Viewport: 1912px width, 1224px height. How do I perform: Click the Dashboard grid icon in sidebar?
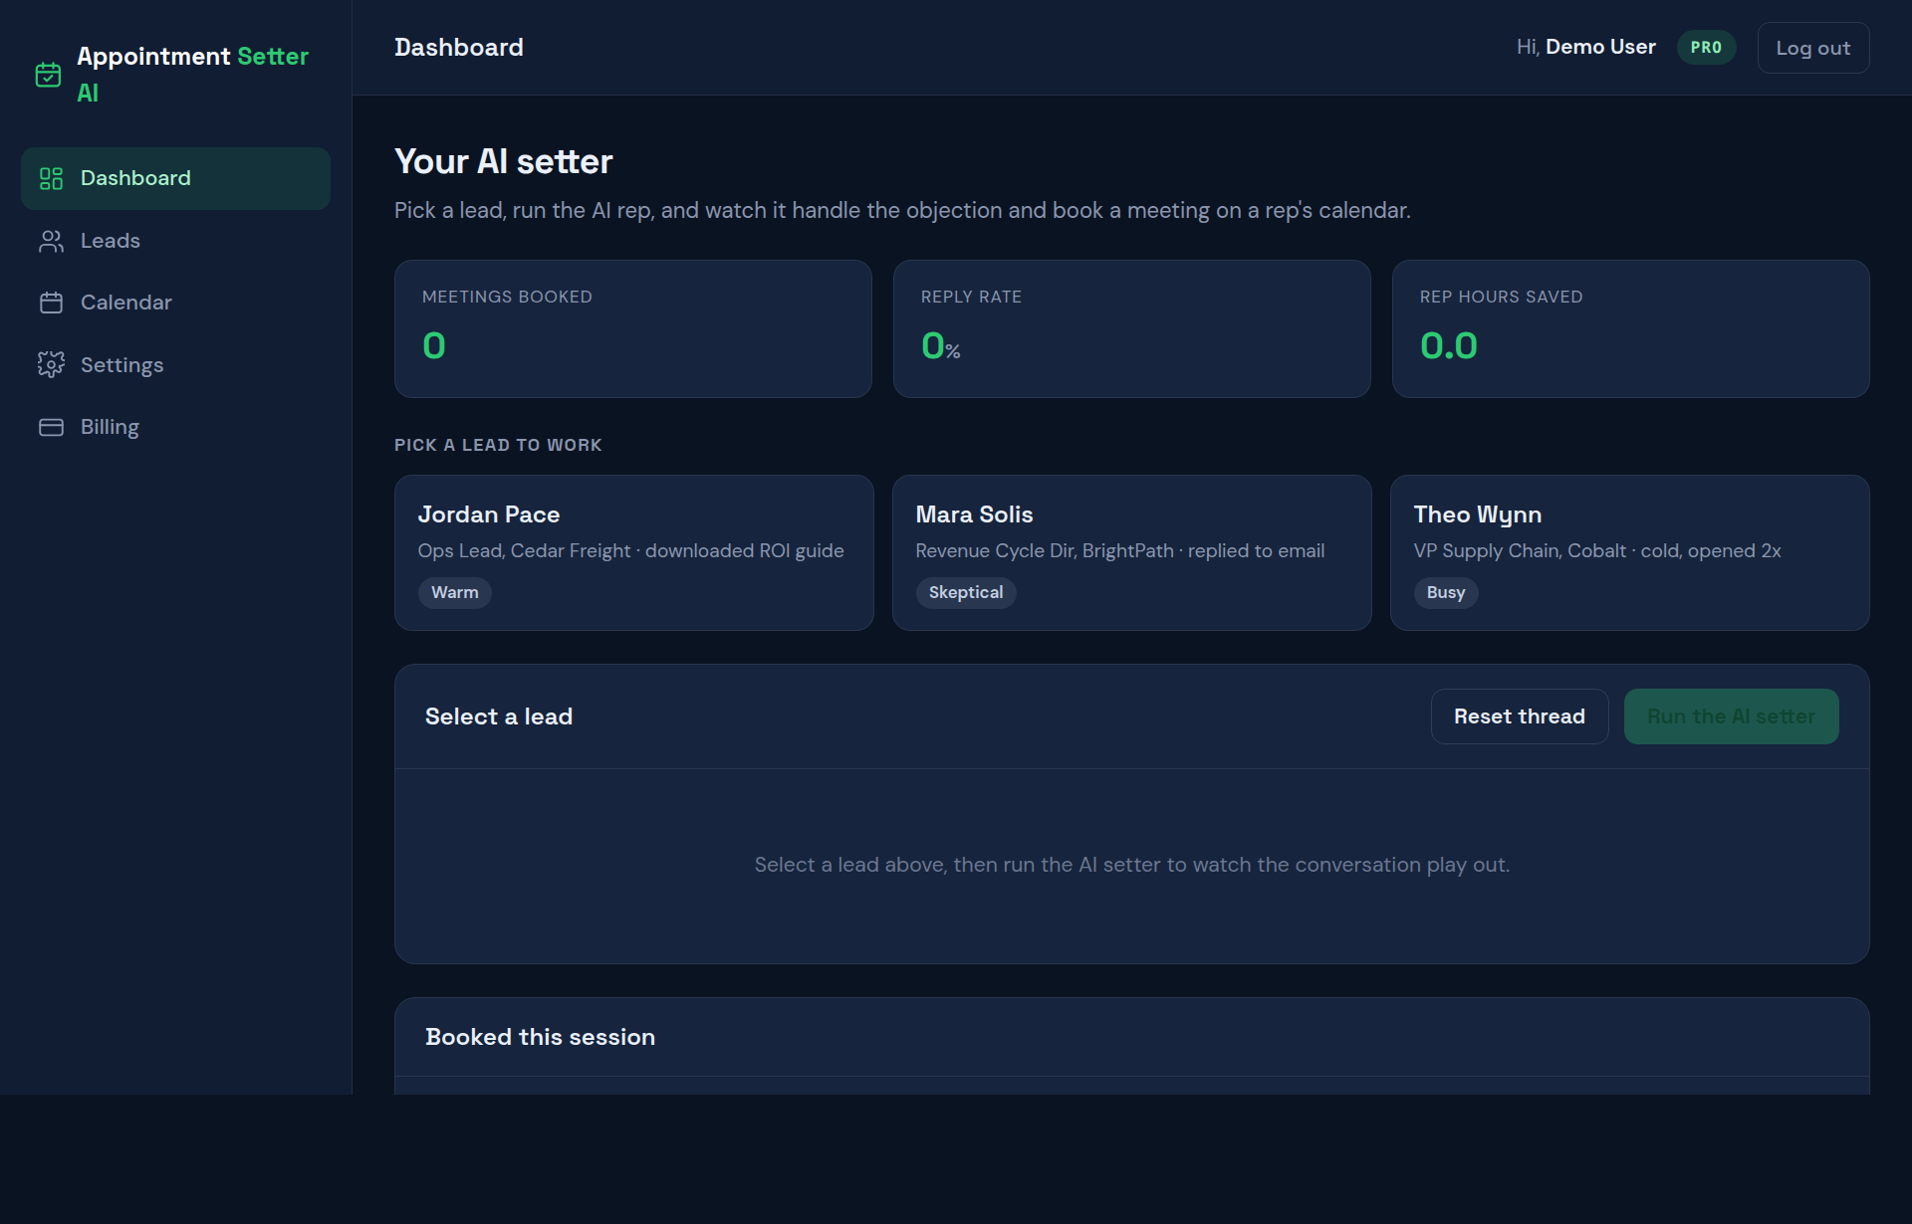point(51,178)
